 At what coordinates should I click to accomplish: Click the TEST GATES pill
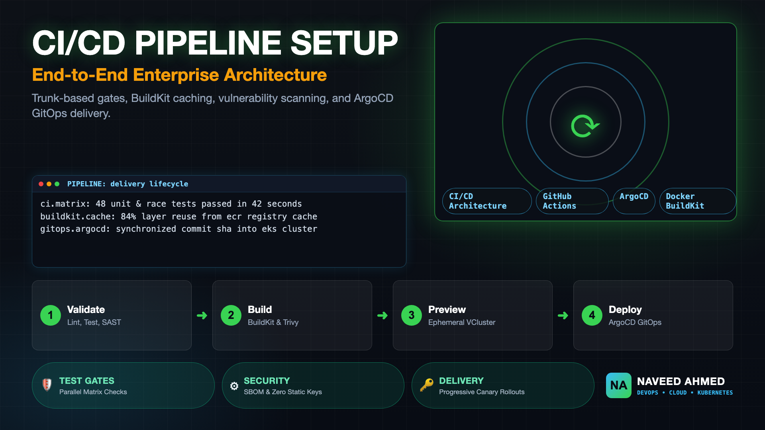(x=123, y=385)
